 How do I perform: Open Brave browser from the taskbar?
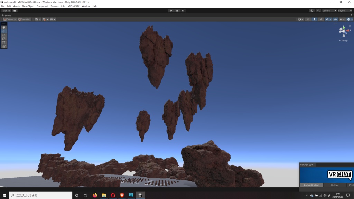tap(122, 195)
